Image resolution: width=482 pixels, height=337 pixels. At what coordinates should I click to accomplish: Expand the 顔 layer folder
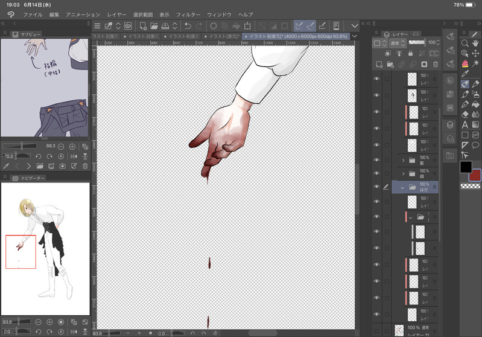[x=404, y=174]
